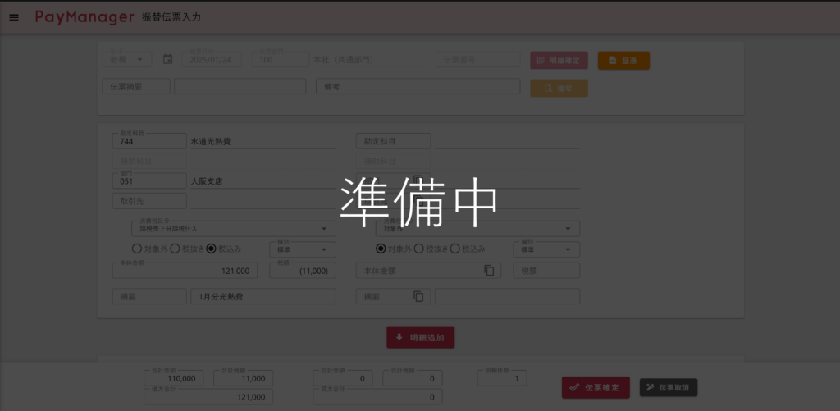
Task: Select credit 対象外 radio button
Action: tap(381, 249)
